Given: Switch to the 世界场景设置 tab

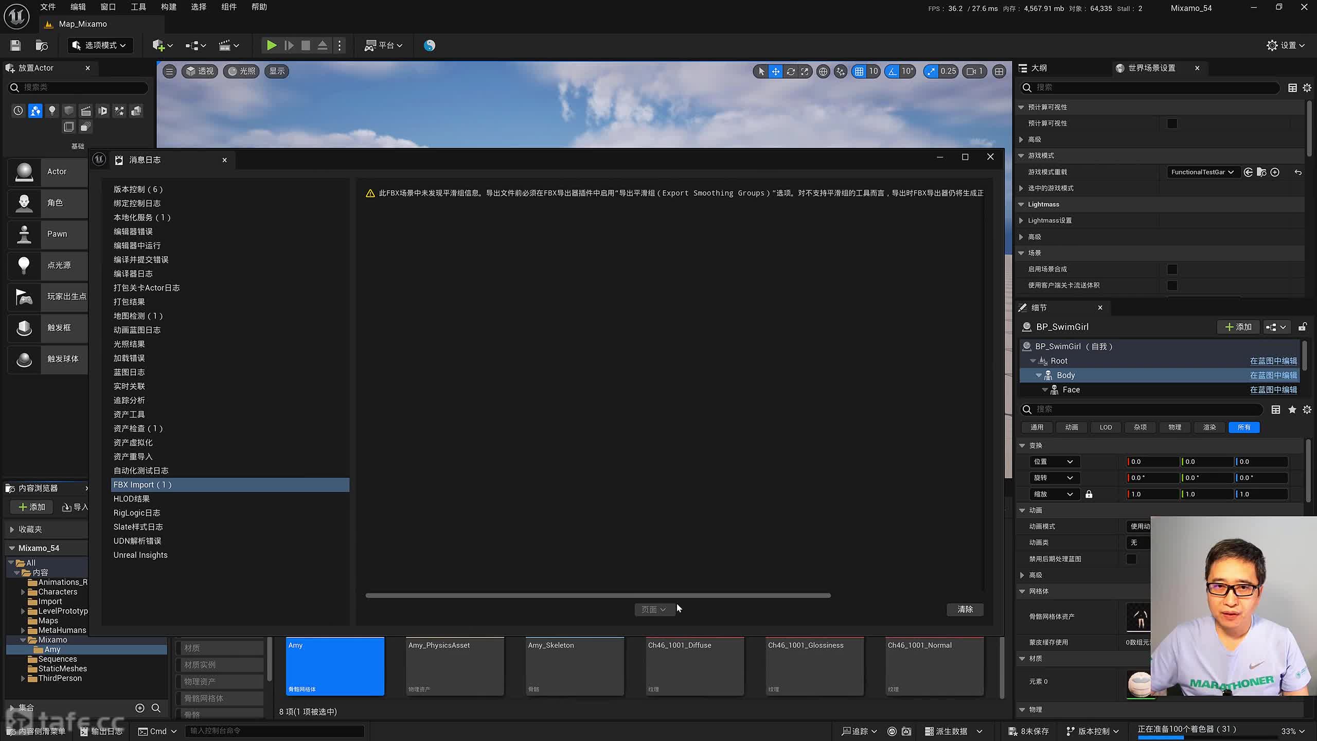Looking at the screenshot, I should click(1151, 68).
